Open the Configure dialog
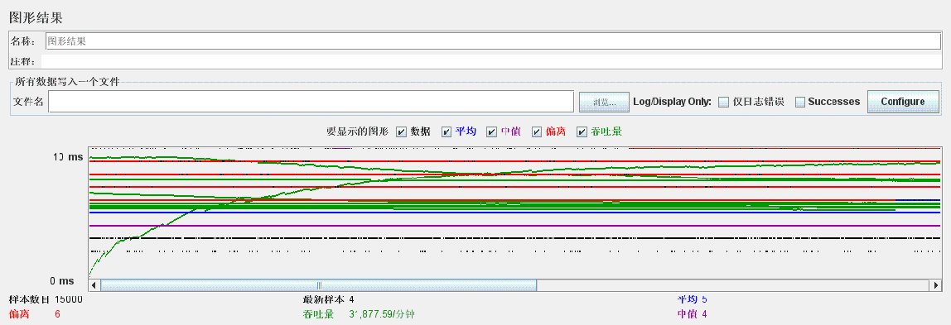The height and width of the screenshot is (325, 951). [903, 102]
